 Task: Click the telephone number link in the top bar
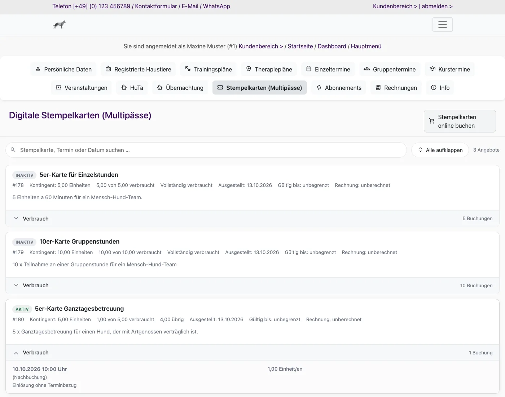(91, 6)
